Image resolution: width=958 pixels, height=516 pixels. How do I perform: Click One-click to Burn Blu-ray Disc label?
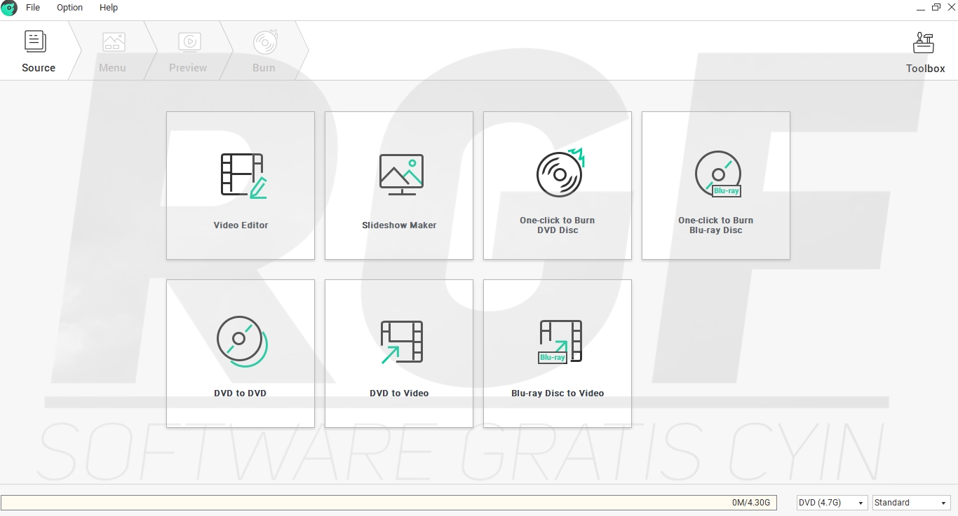click(x=716, y=225)
